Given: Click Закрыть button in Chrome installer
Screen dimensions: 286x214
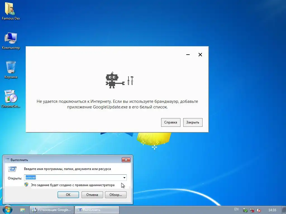Looking at the screenshot, I should point(193,122).
